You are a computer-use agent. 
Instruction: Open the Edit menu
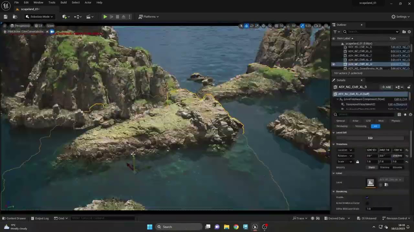[26, 3]
